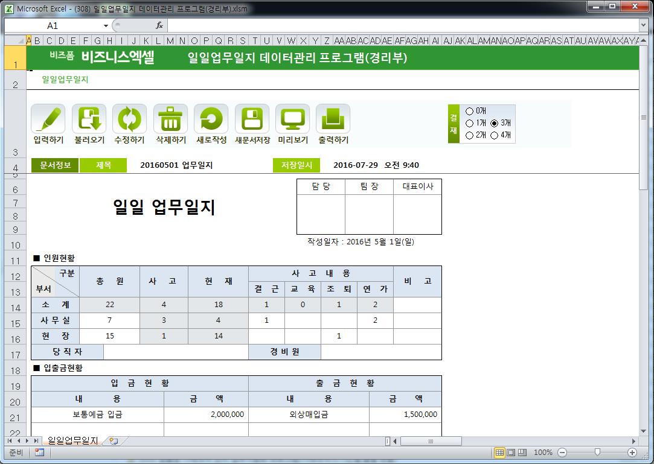Select the 0개 approval radio button
Image resolution: width=654 pixels, height=464 pixels.
pyautogui.click(x=470, y=111)
